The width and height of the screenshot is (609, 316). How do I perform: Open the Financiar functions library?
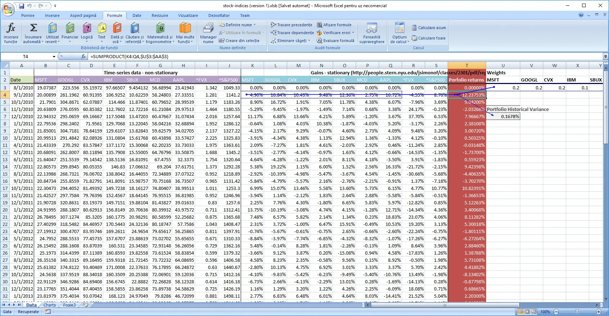tap(70, 33)
